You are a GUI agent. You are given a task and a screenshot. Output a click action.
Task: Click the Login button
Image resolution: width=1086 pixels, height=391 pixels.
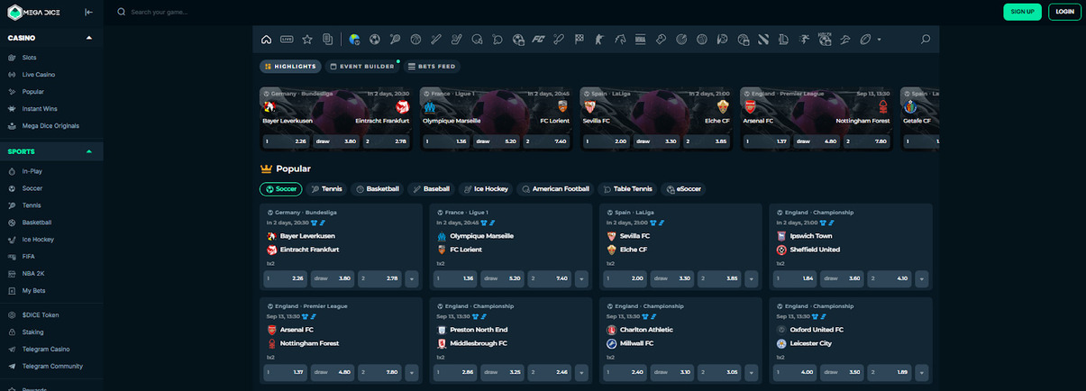pos(1064,12)
